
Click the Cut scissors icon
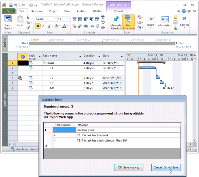coord(28,17)
